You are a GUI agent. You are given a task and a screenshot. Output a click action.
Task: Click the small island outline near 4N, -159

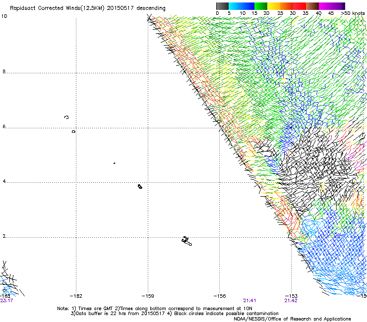(x=140, y=186)
